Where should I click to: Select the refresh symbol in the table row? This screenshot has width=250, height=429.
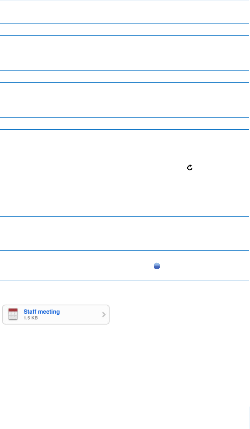(190, 168)
